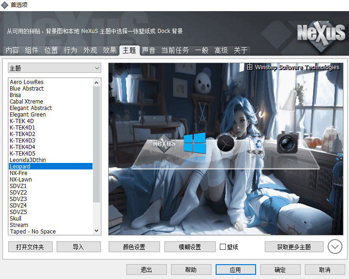This screenshot has width=349, height=279.
Task: Switch to the 效果 tab
Action: point(110,50)
